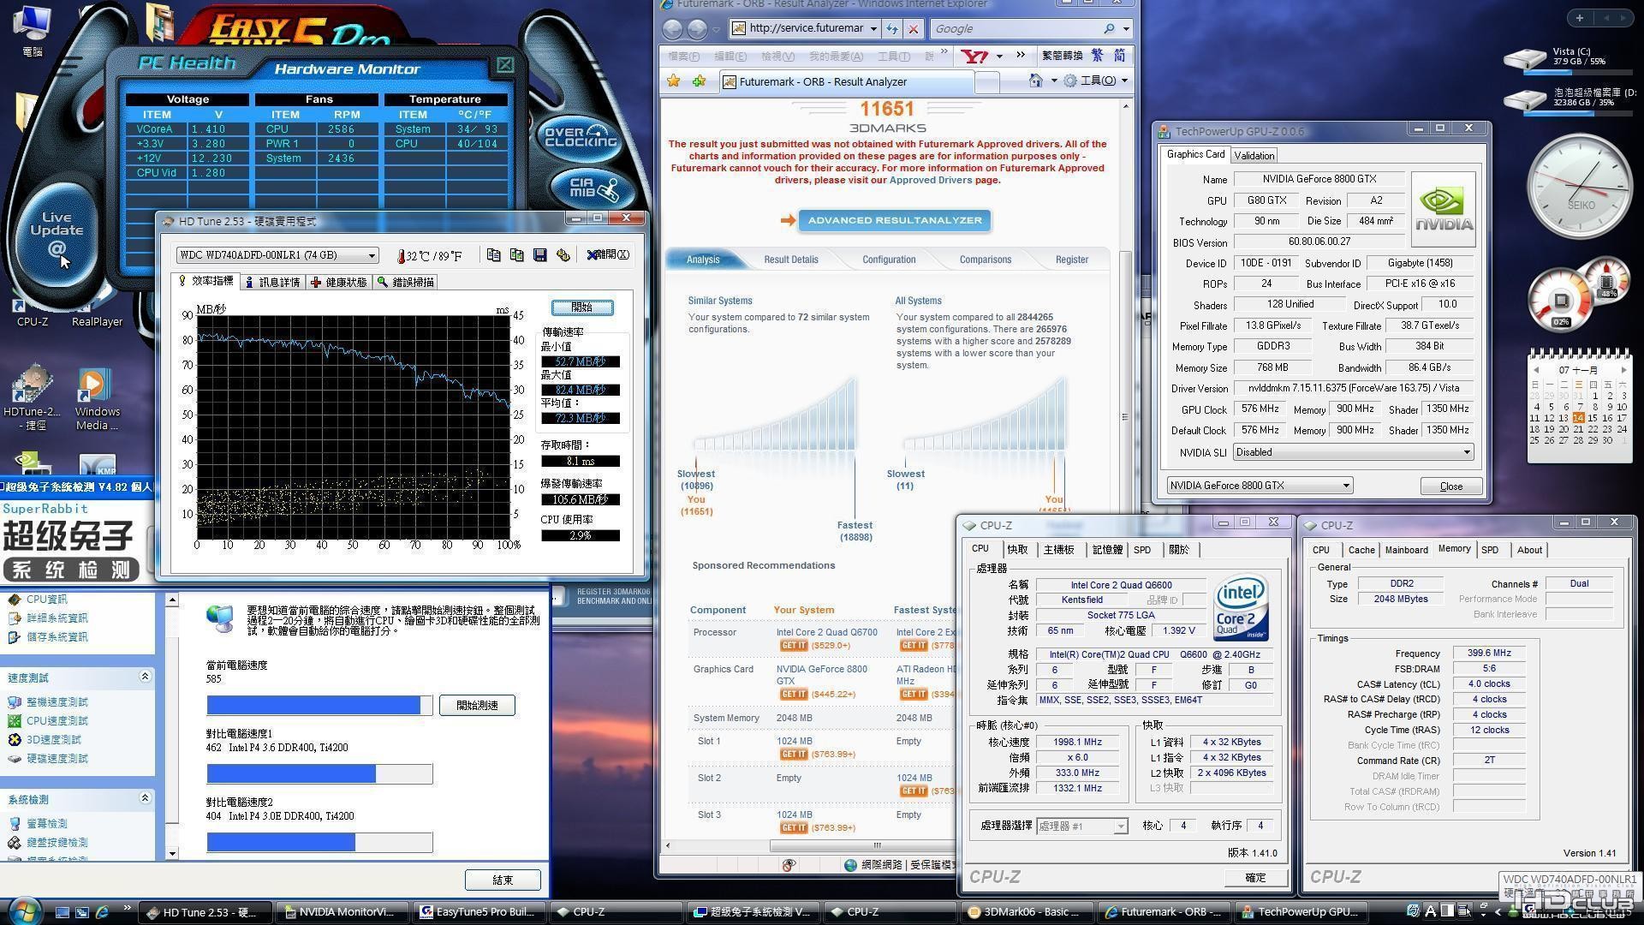Click the floppy disk save icon in HD Tune
Viewport: 1644px width, 925px height.
click(539, 255)
